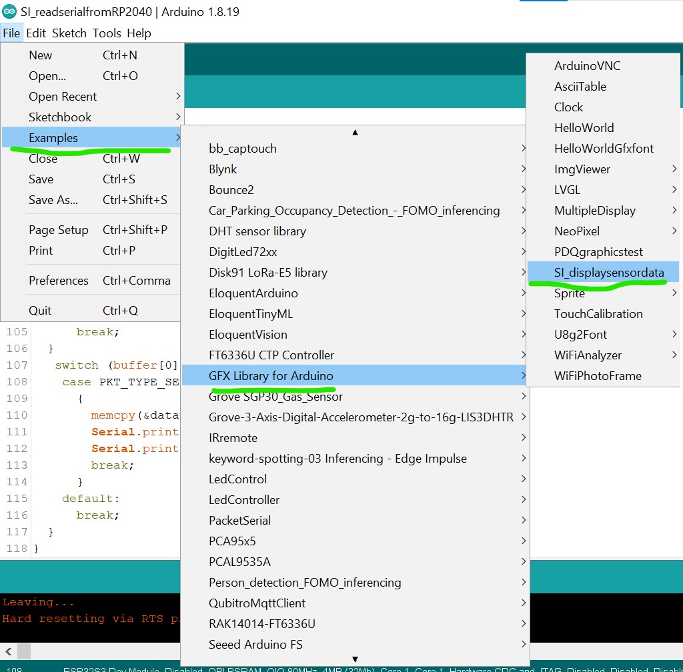Open PCAL9535A examples submenu
This screenshot has height=672, width=683.
pyautogui.click(x=355, y=562)
